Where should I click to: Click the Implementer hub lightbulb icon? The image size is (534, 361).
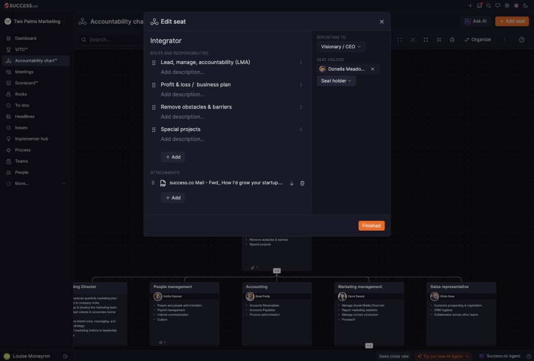point(8,139)
